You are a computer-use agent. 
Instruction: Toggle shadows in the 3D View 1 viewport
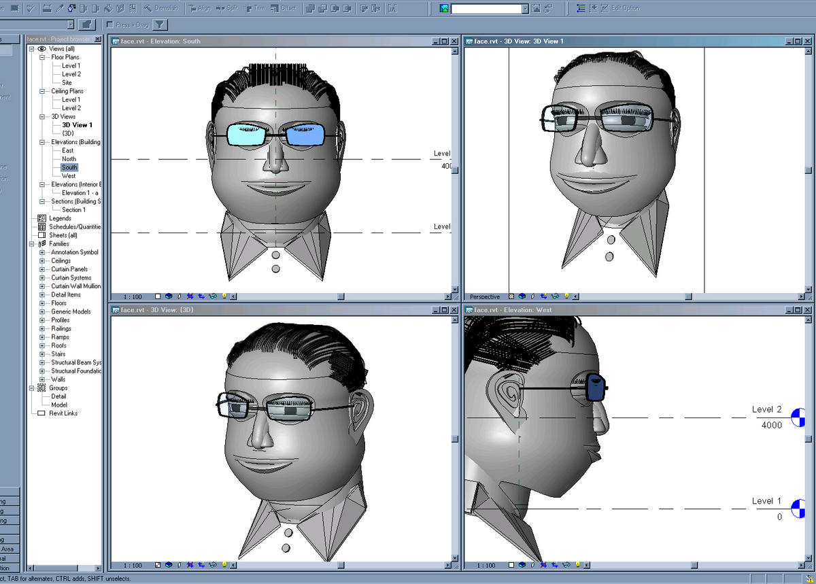[532, 296]
